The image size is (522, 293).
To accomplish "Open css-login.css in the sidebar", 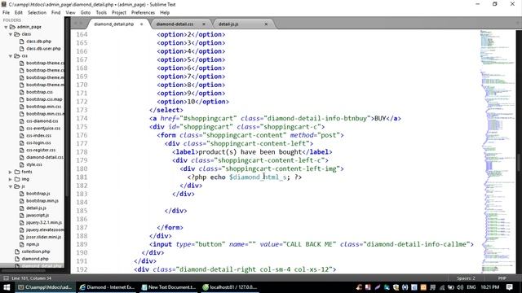I will tap(38, 143).
